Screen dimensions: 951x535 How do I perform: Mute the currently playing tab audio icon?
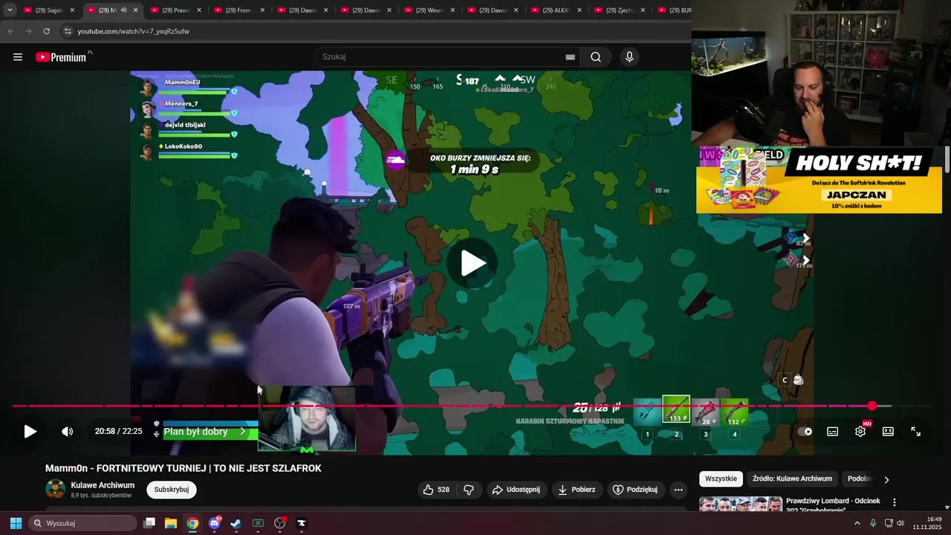pos(123,10)
